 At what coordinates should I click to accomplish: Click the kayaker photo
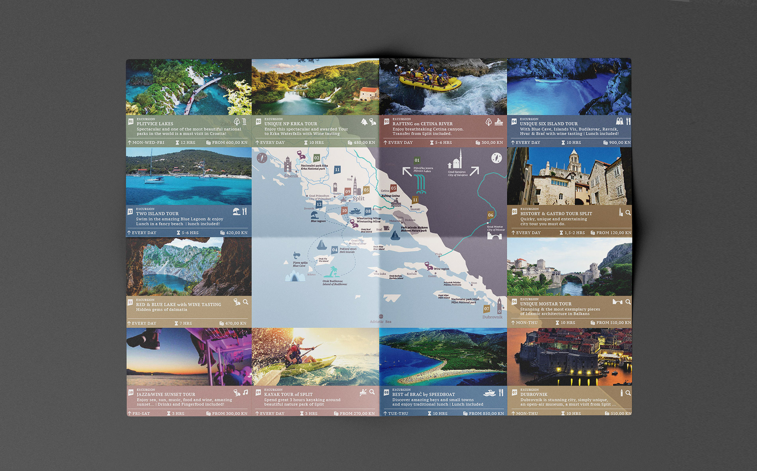coord(315,357)
